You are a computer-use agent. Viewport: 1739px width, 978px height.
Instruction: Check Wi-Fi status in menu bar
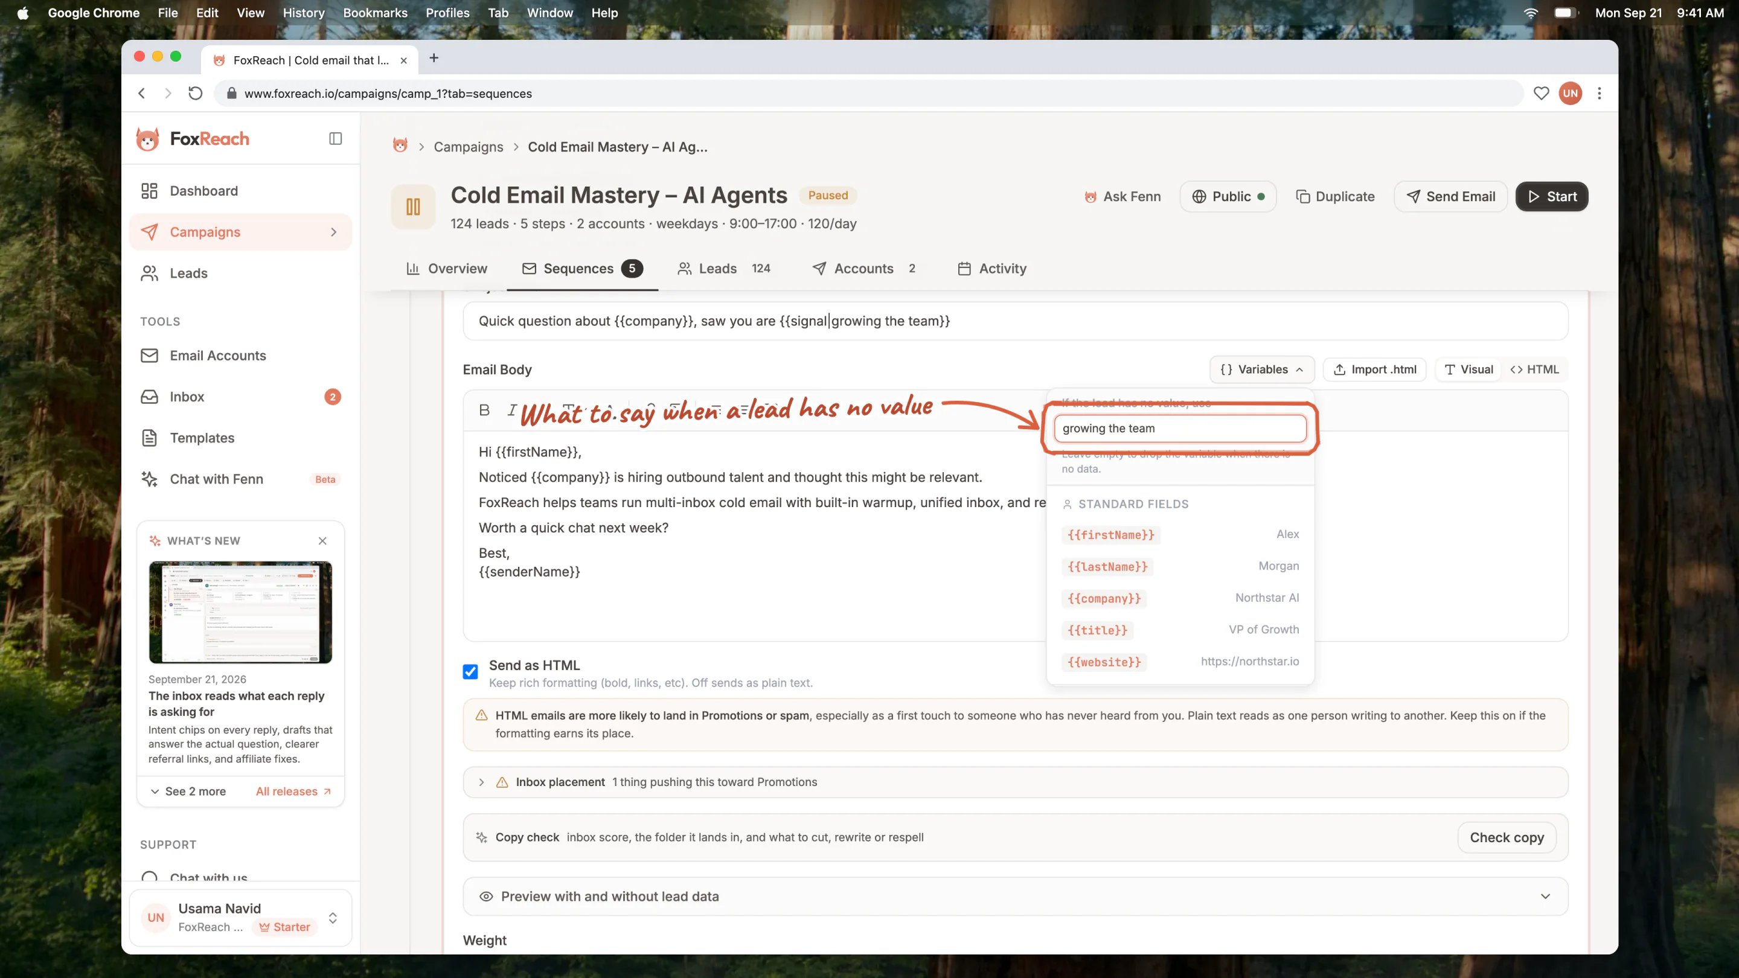coord(1531,13)
